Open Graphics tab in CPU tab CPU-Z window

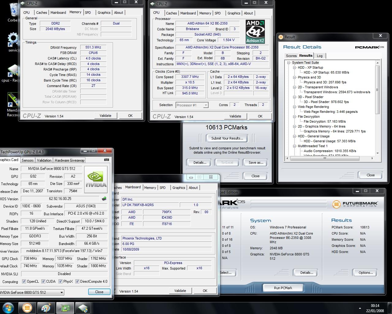[234, 13]
